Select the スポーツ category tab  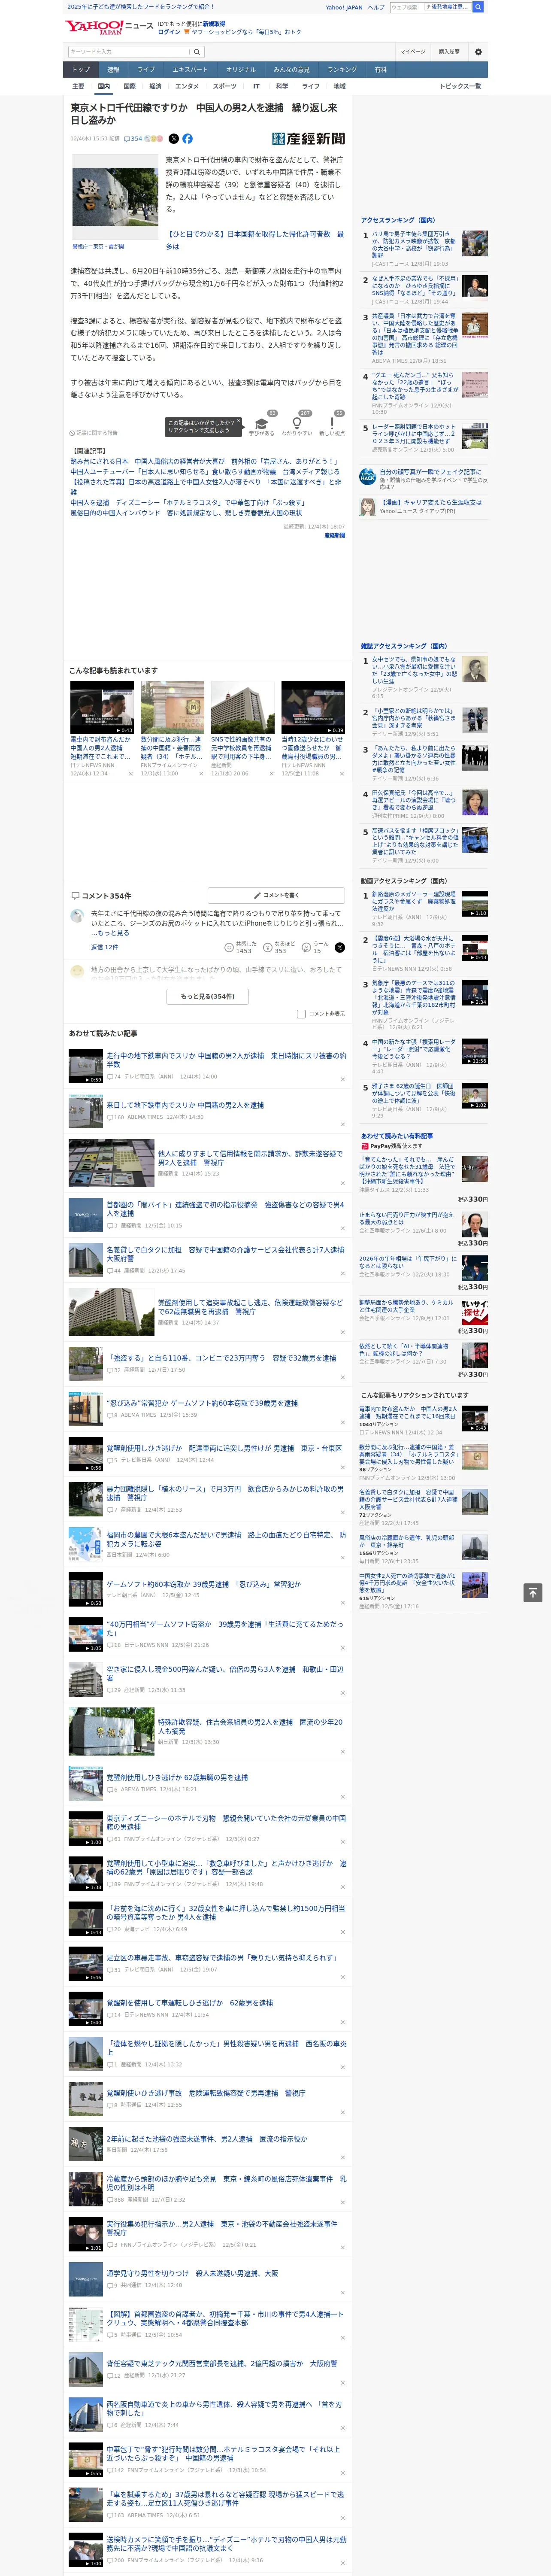point(225,86)
